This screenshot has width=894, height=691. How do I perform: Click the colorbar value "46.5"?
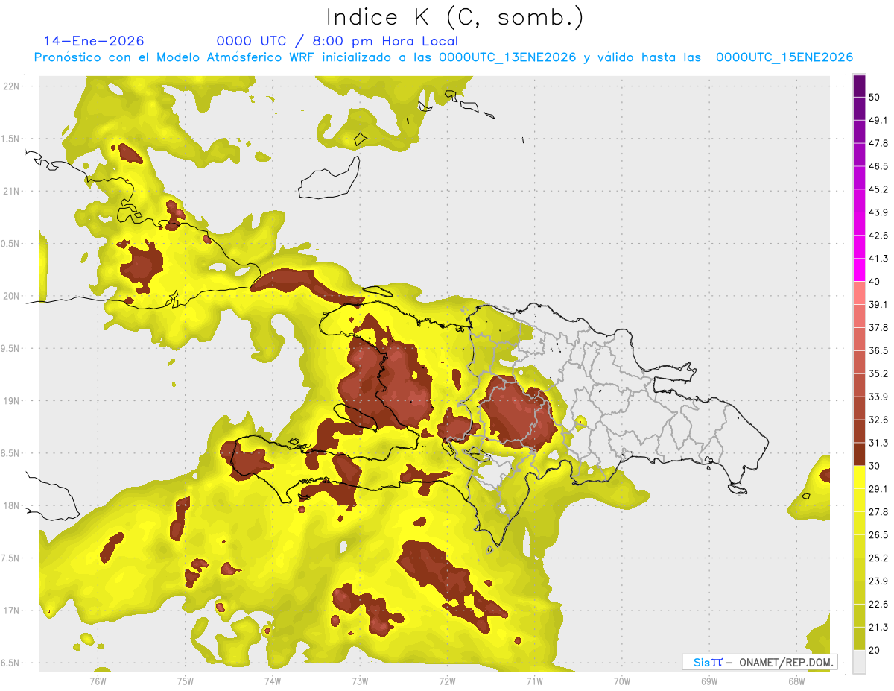pyautogui.click(x=878, y=166)
